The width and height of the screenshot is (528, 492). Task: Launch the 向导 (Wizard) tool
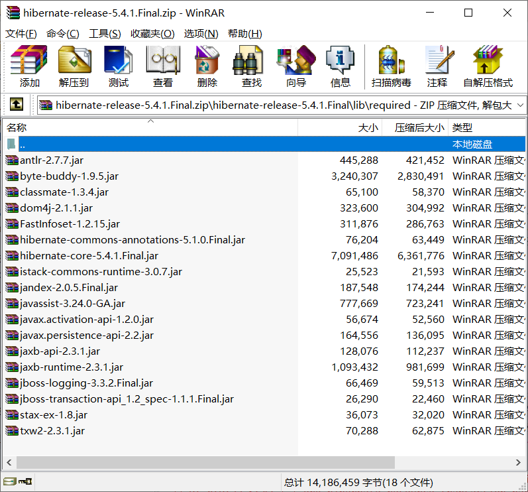(296, 66)
